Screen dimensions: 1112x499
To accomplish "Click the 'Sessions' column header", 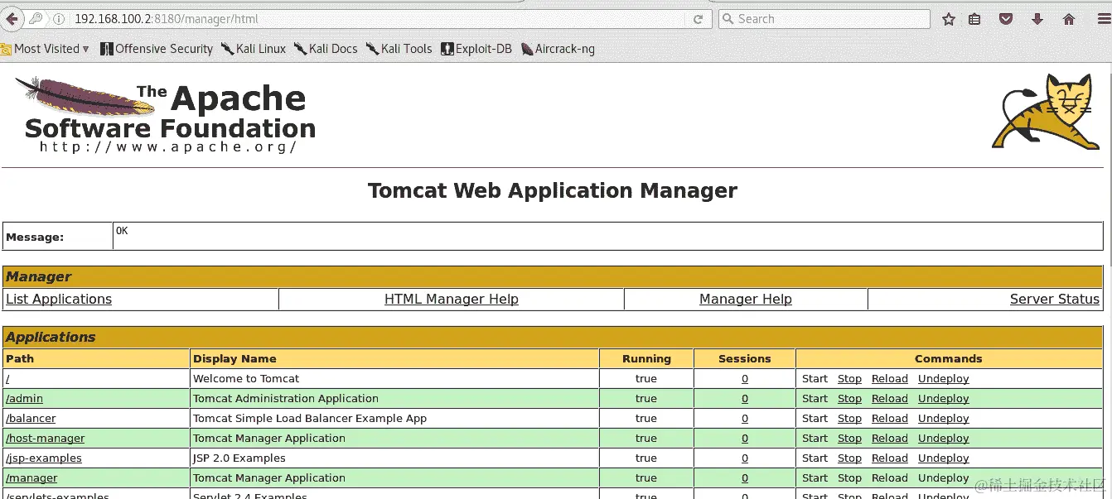I will pyautogui.click(x=745, y=359).
